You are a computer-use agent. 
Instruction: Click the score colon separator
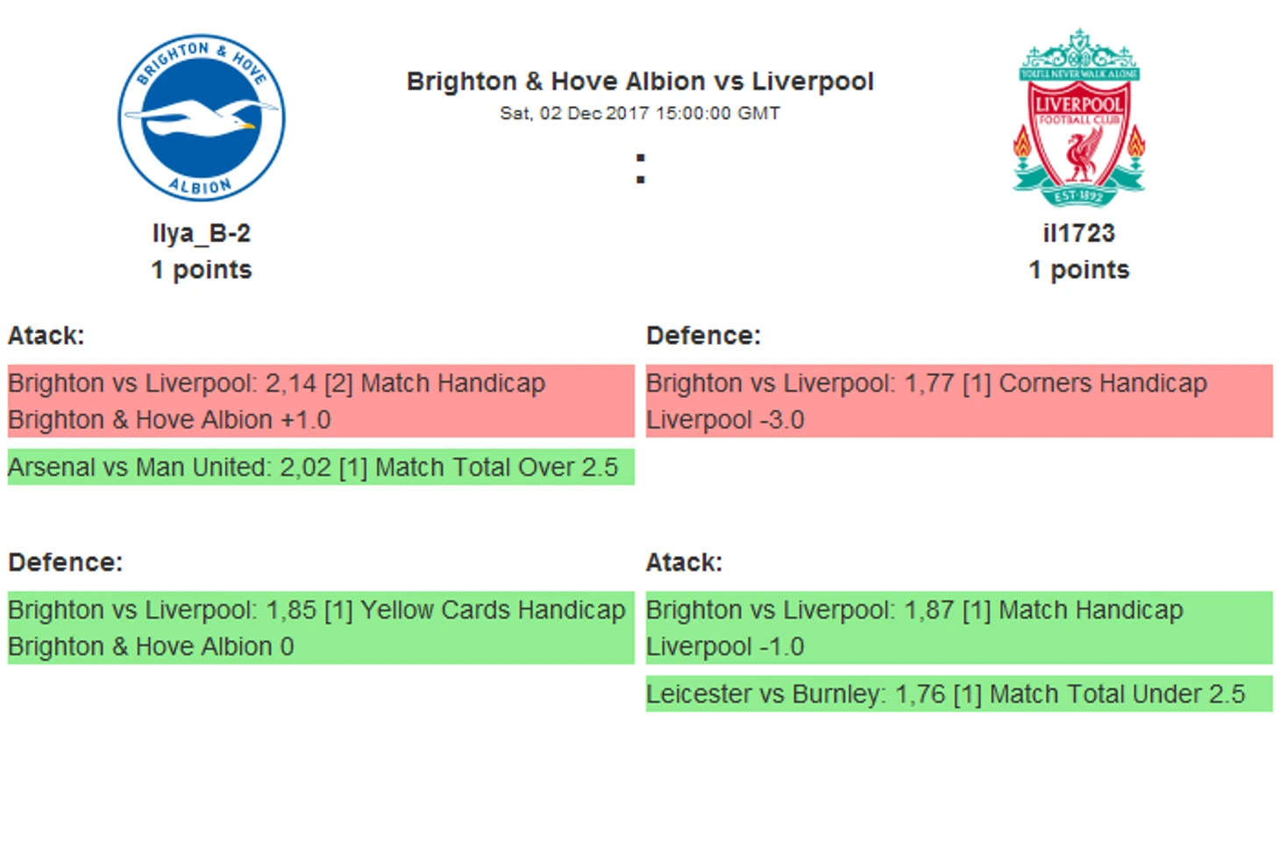tap(640, 168)
